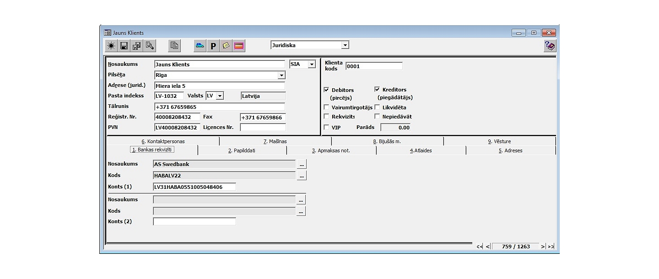Uncheck the Debitors (pircējs) checkbox

[327, 90]
